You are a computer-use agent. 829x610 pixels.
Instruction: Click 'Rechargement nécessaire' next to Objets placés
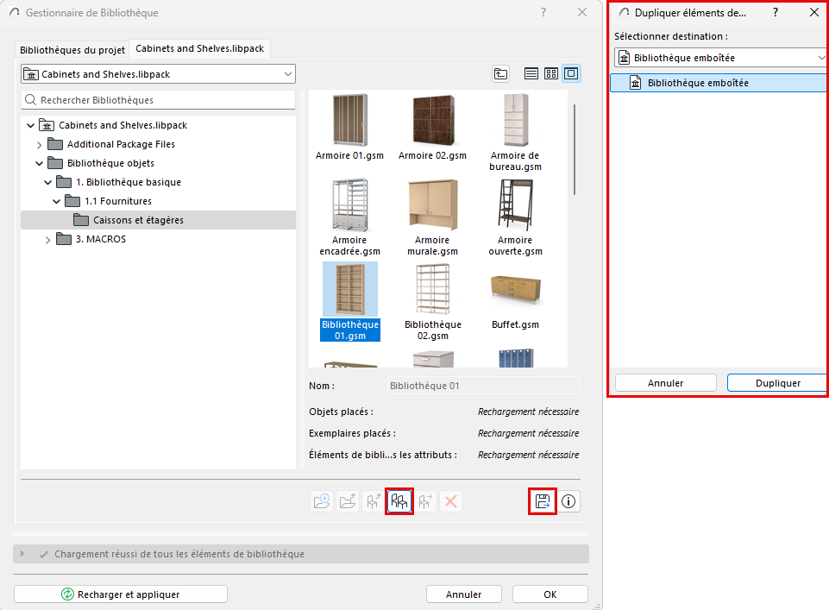(528, 412)
